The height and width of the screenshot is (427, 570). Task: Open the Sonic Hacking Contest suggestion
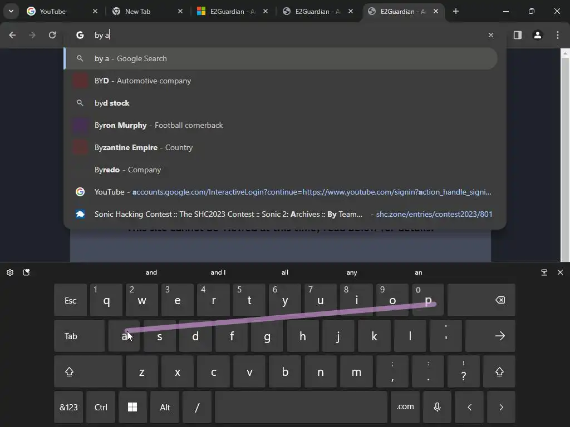coord(281,214)
